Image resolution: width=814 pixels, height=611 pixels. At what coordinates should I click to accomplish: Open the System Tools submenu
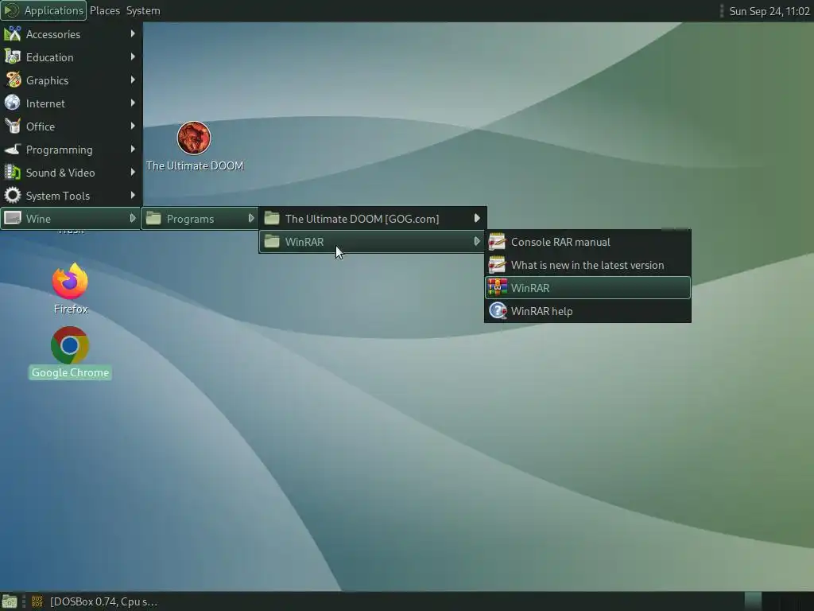tap(71, 196)
